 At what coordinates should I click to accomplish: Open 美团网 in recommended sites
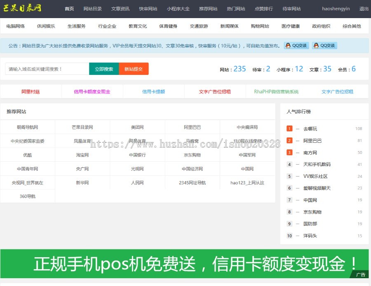[137, 127]
